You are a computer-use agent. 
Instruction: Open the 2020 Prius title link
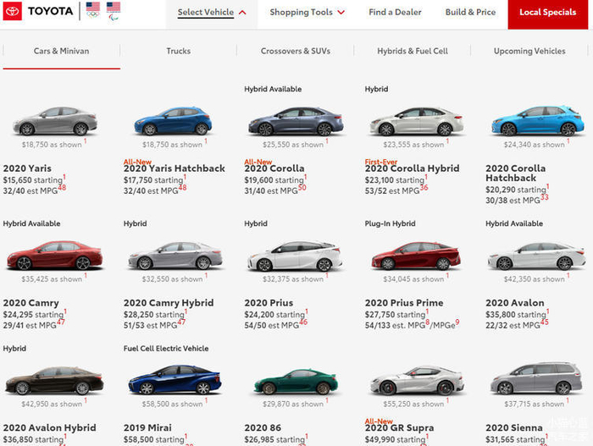(269, 303)
